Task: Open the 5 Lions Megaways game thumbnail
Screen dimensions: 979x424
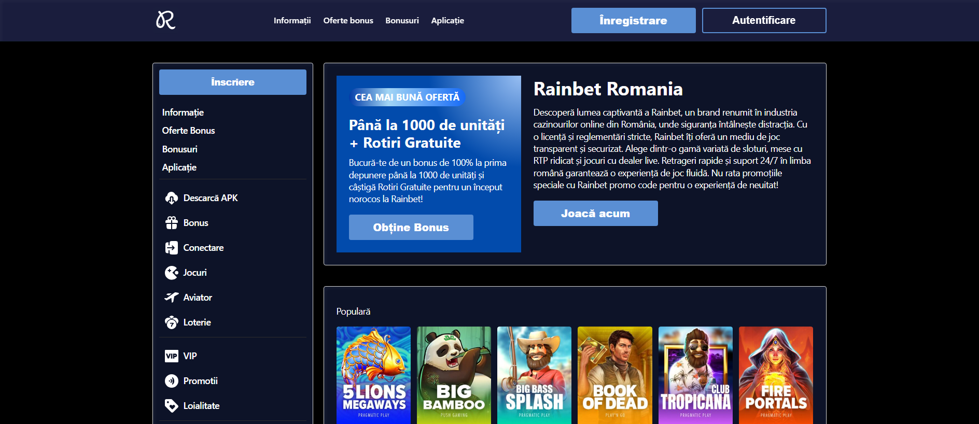Action: tap(373, 375)
